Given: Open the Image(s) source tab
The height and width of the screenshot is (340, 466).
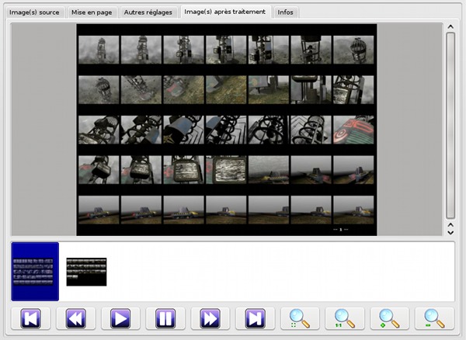Looking at the screenshot, I should 34,12.
